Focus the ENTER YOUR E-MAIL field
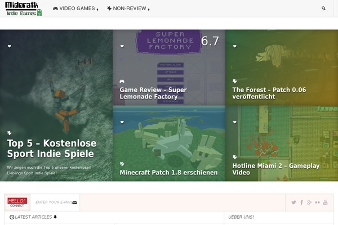Screen dimensions: 338x225 pyautogui.click(x=55, y=202)
